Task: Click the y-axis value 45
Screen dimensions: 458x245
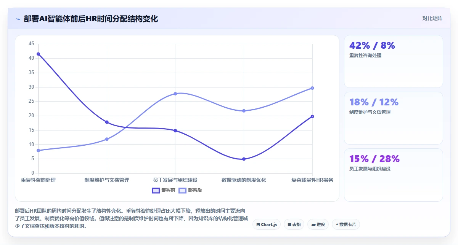Action: [31, 44]
